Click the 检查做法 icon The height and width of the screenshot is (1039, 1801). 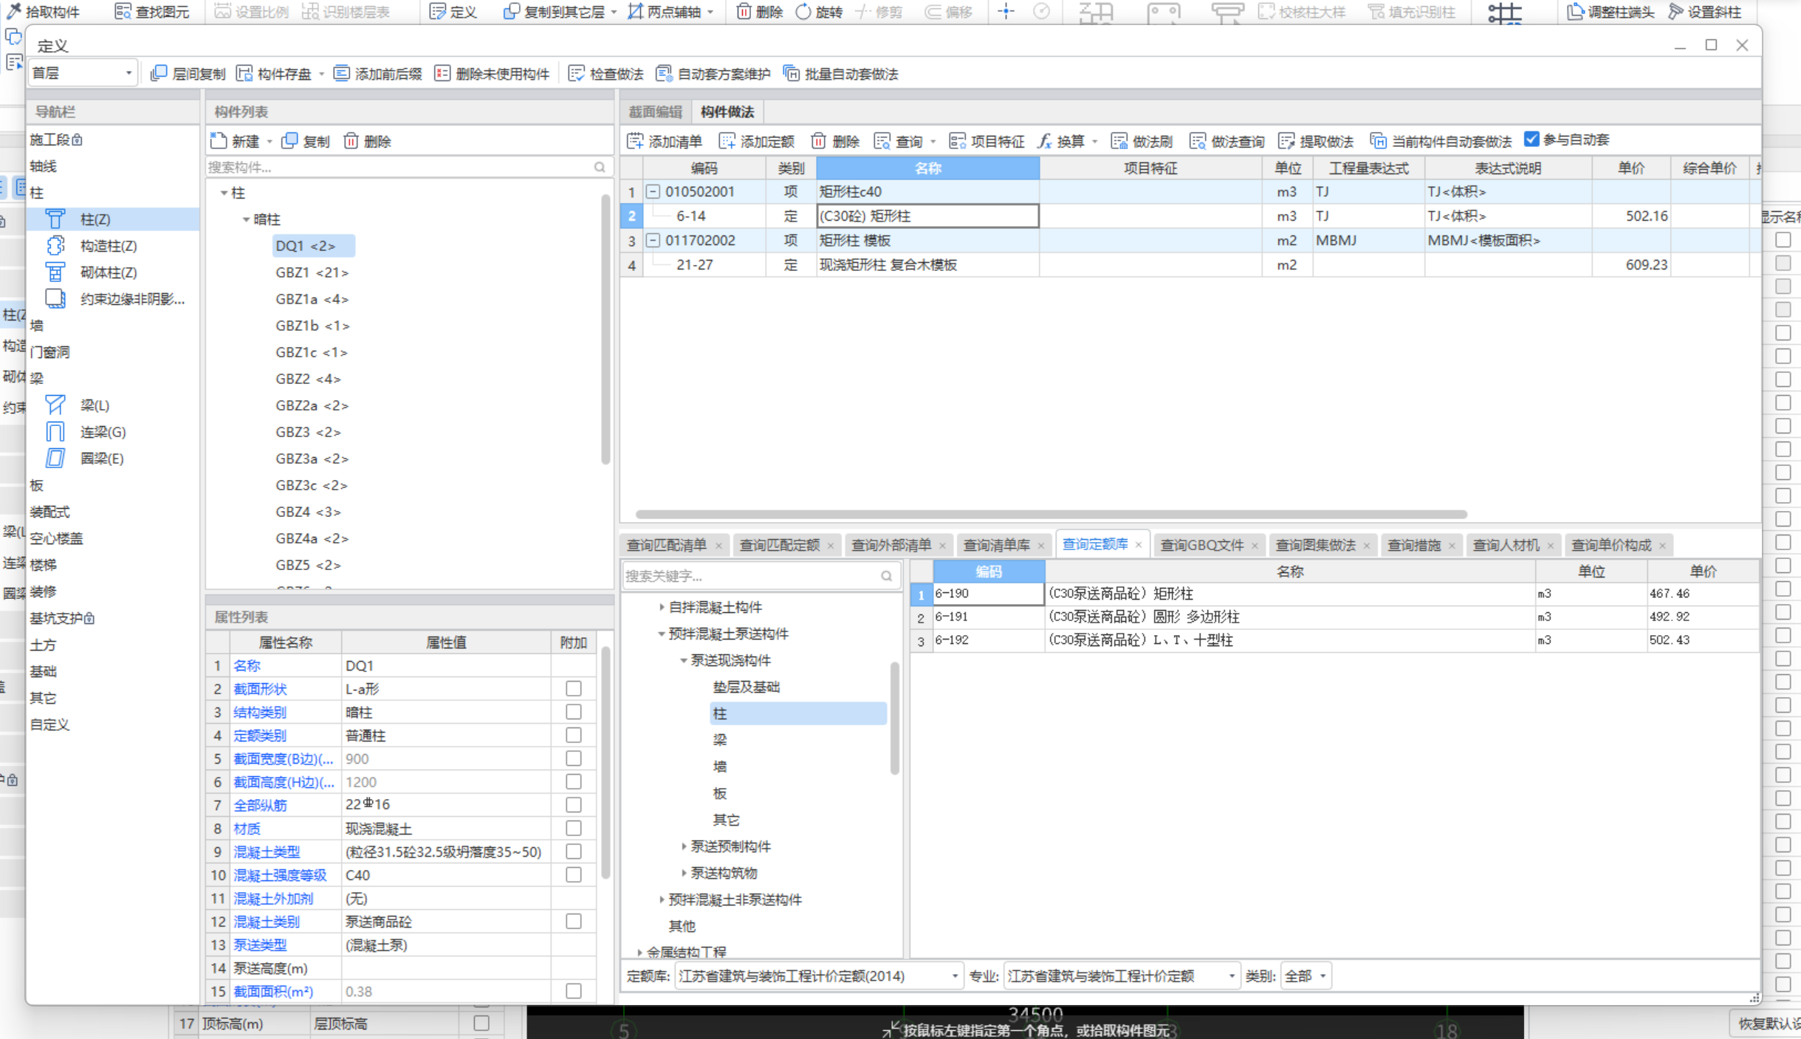[577, 74]
